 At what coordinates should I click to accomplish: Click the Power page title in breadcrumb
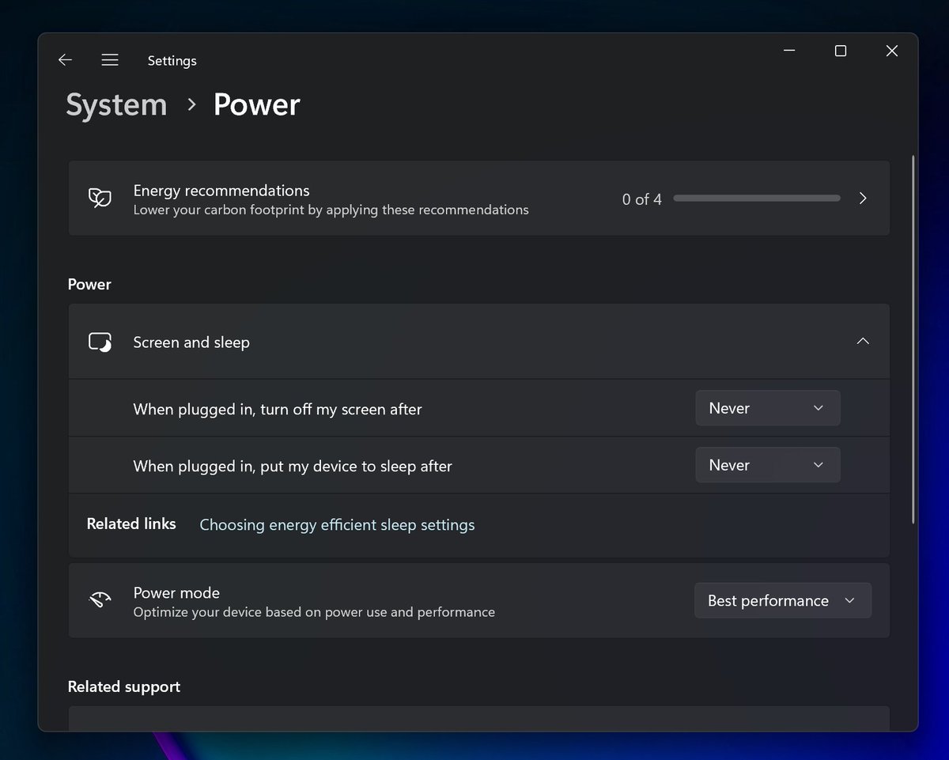click(257, 105)
